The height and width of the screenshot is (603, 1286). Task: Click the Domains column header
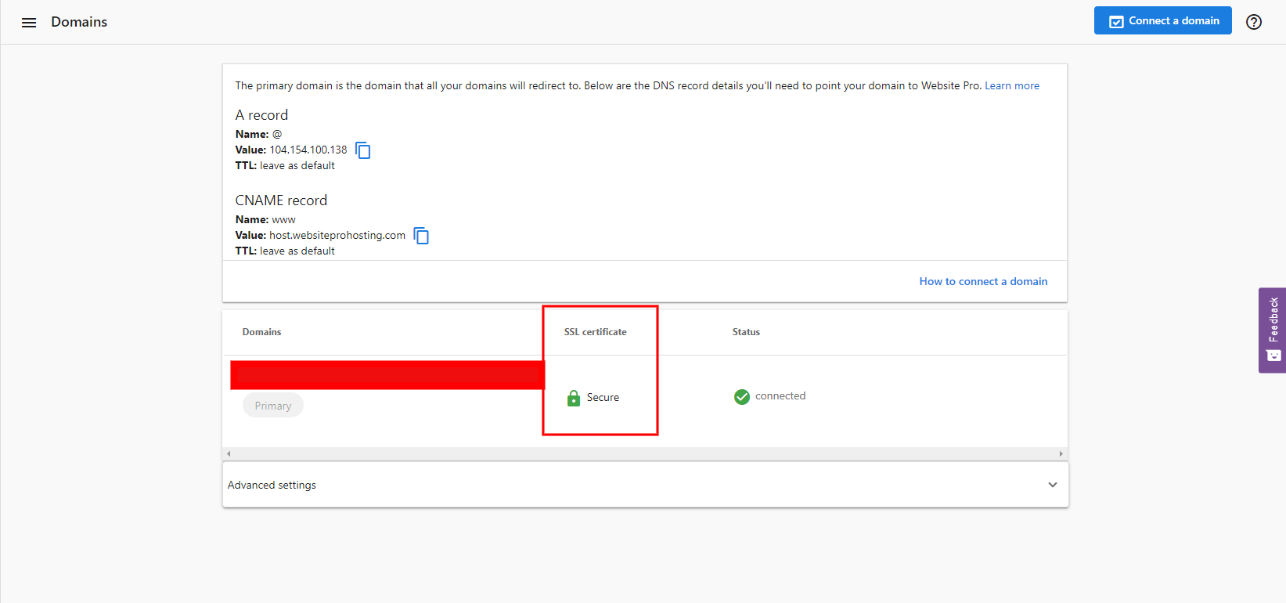coord(261,332)
